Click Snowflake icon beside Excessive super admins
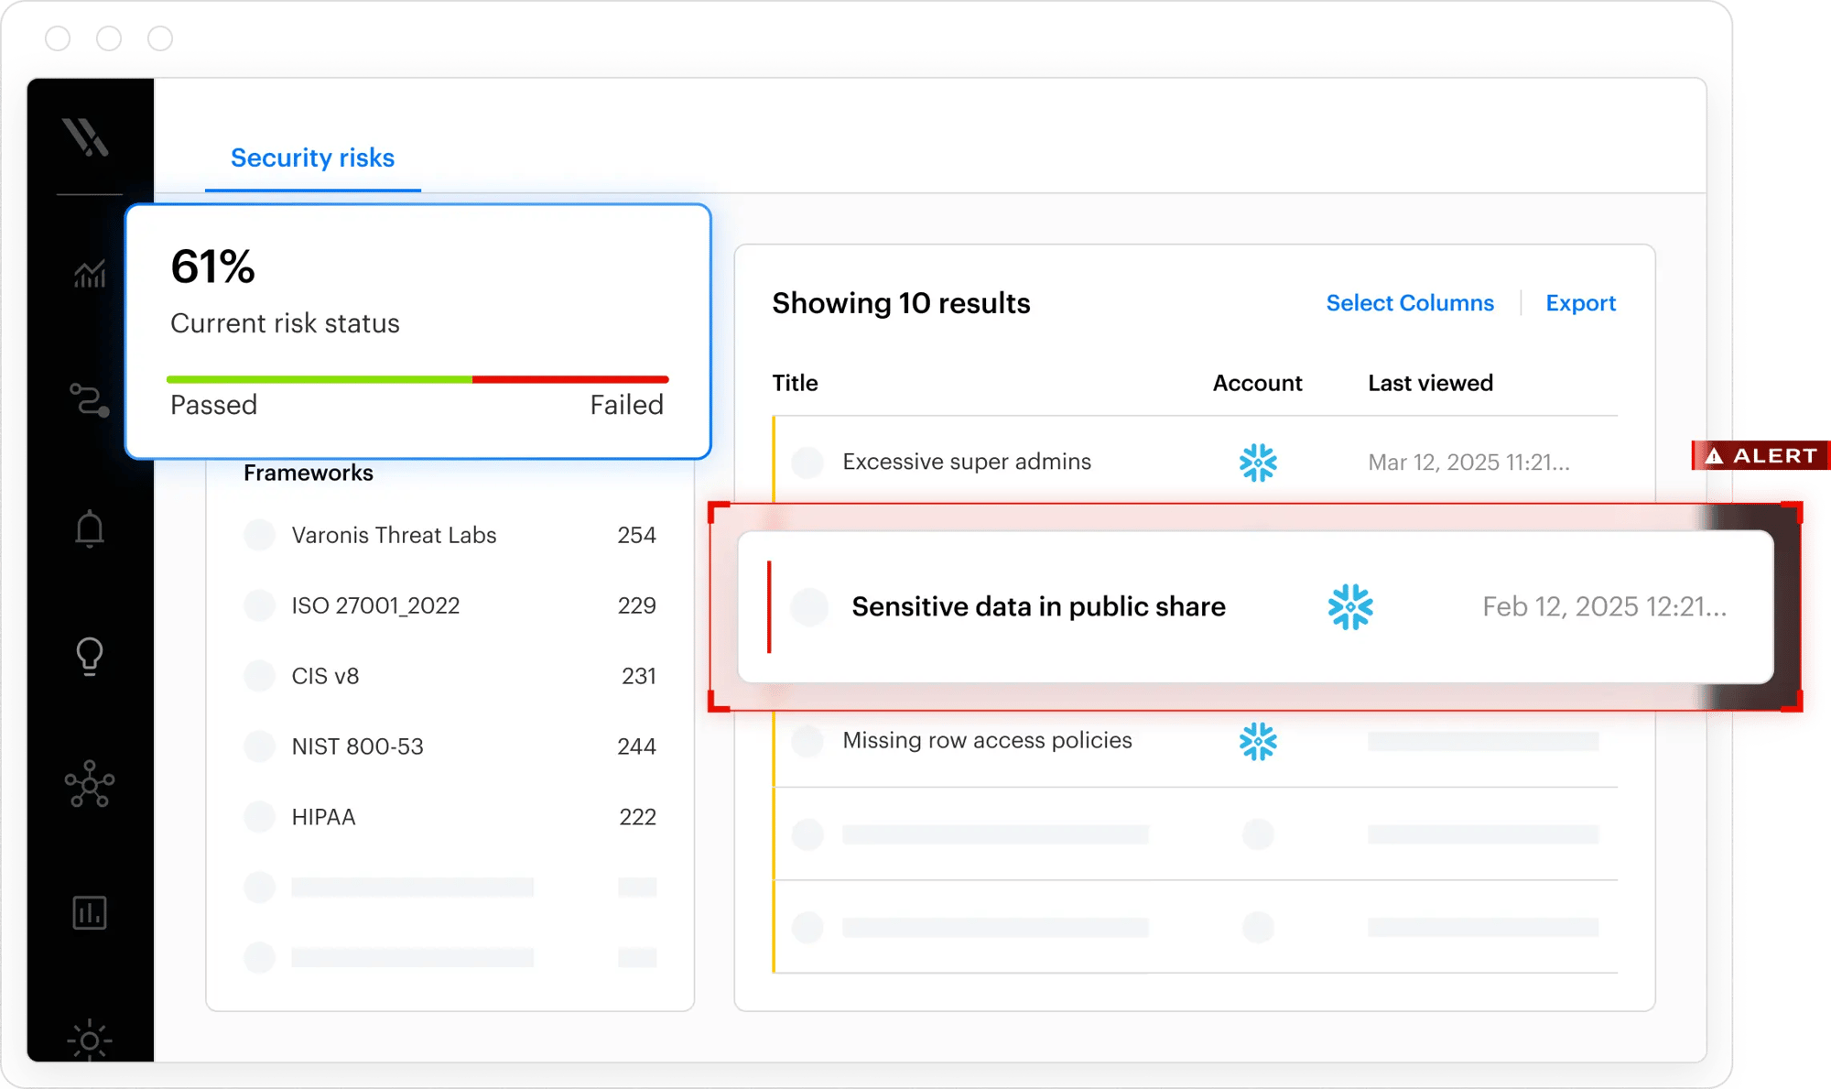 [x=1258, y=462]
